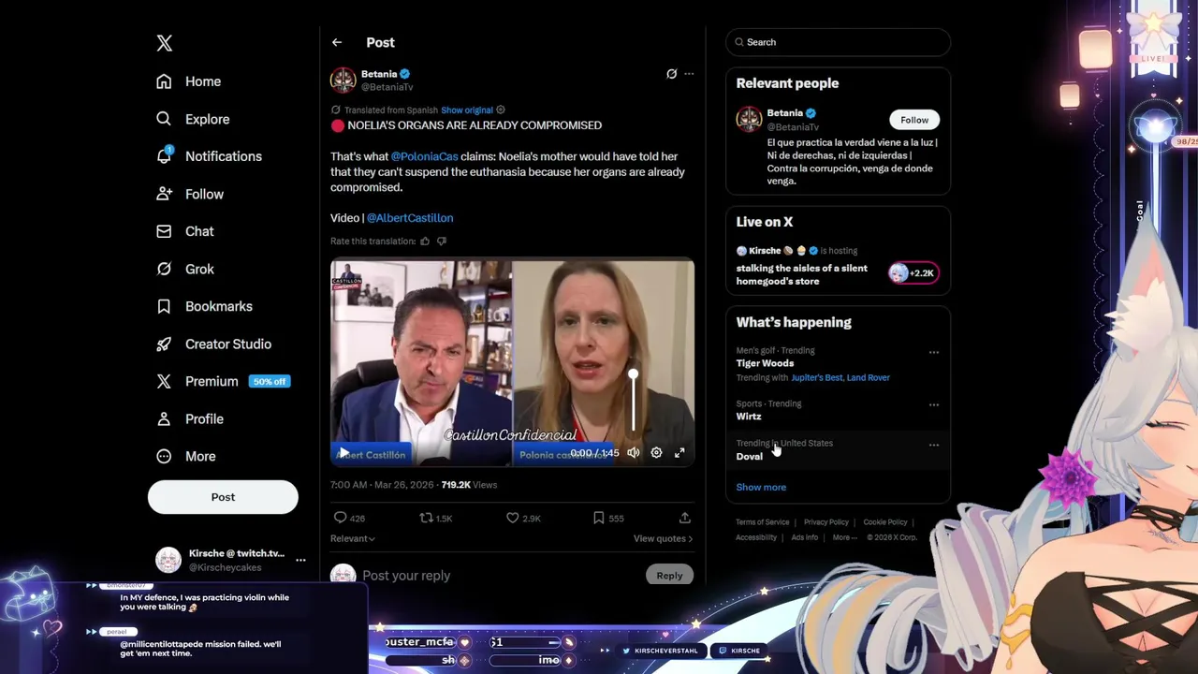Share the post via the share icon
The width and height of the screenshot is (1198, 674).
684,518
